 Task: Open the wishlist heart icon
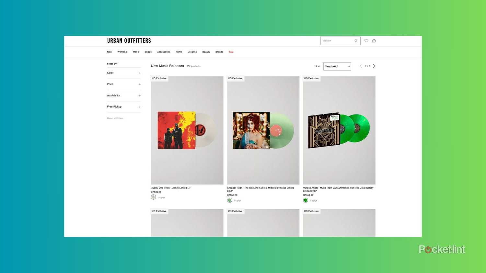click(x=366, y=40)
